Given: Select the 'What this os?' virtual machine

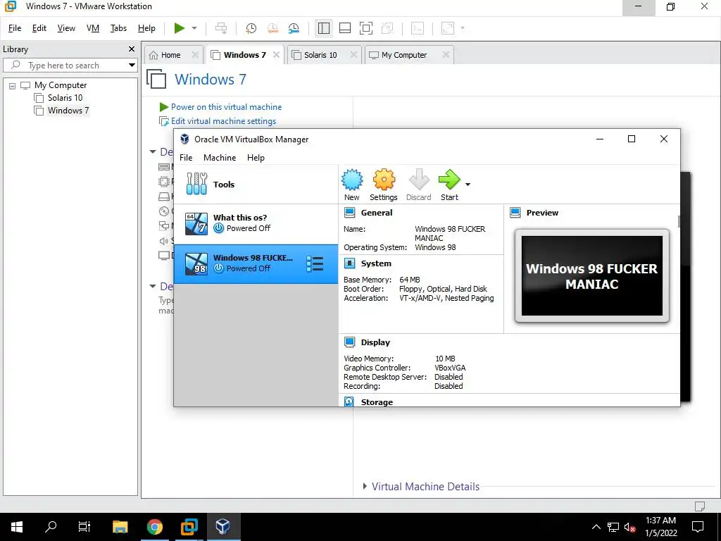Looking at the screenshot, I should 256,224.
